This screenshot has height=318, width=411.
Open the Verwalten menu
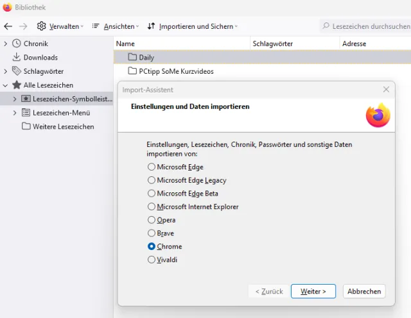click(x=60, y=26)
